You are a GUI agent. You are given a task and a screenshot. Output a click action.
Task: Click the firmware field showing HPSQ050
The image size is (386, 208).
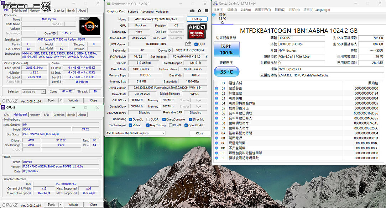point(301,38)
